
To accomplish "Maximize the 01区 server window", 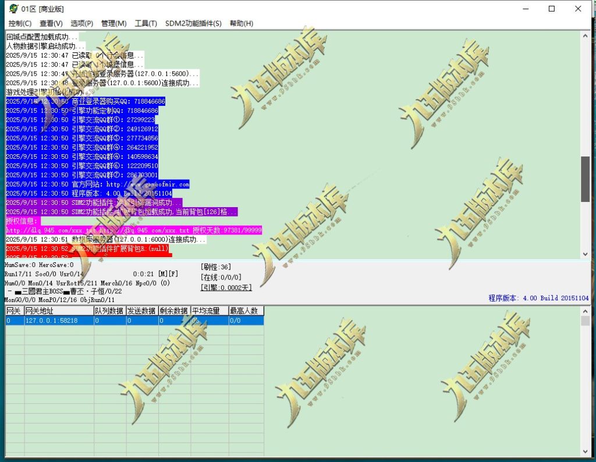I will click(x=551, y=9).
